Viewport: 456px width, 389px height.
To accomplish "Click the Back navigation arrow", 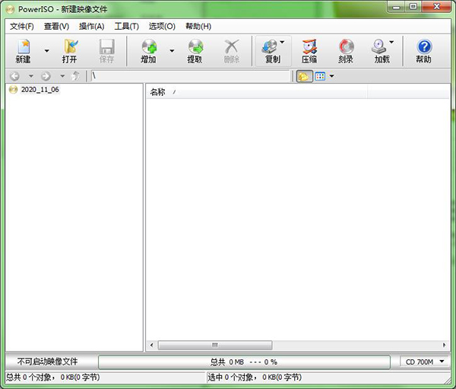I will point(14,76).
